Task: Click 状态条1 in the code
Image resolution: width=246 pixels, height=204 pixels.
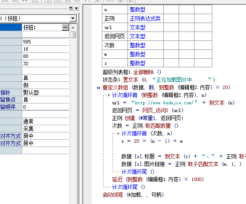Action: click(112, 80)
